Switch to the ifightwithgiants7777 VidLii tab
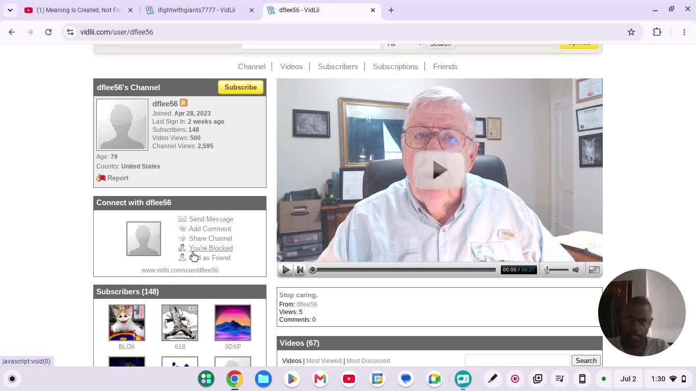 tap(197, 10)
